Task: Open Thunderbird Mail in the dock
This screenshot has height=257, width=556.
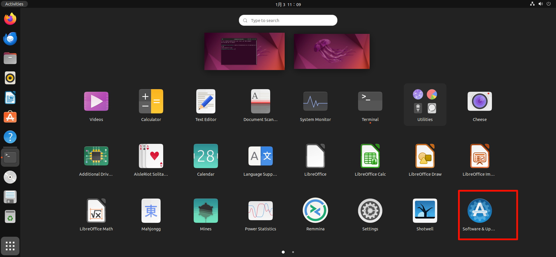Action: [10, 38]
